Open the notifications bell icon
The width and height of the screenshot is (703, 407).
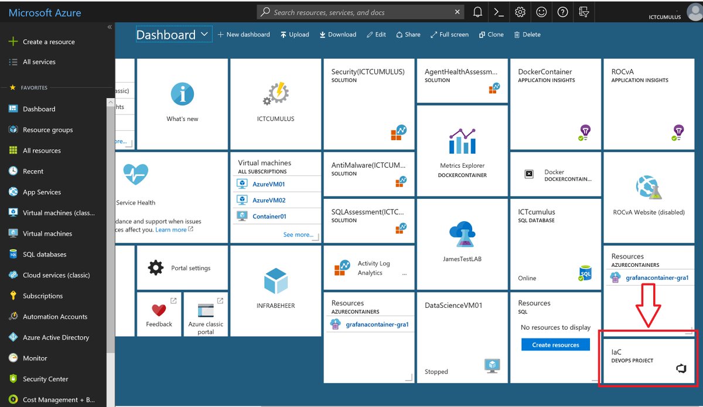coord(478,12)
